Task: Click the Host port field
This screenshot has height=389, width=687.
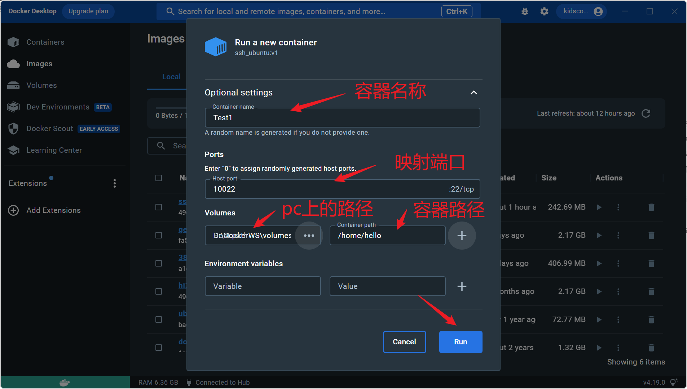Action: (342, 189)
